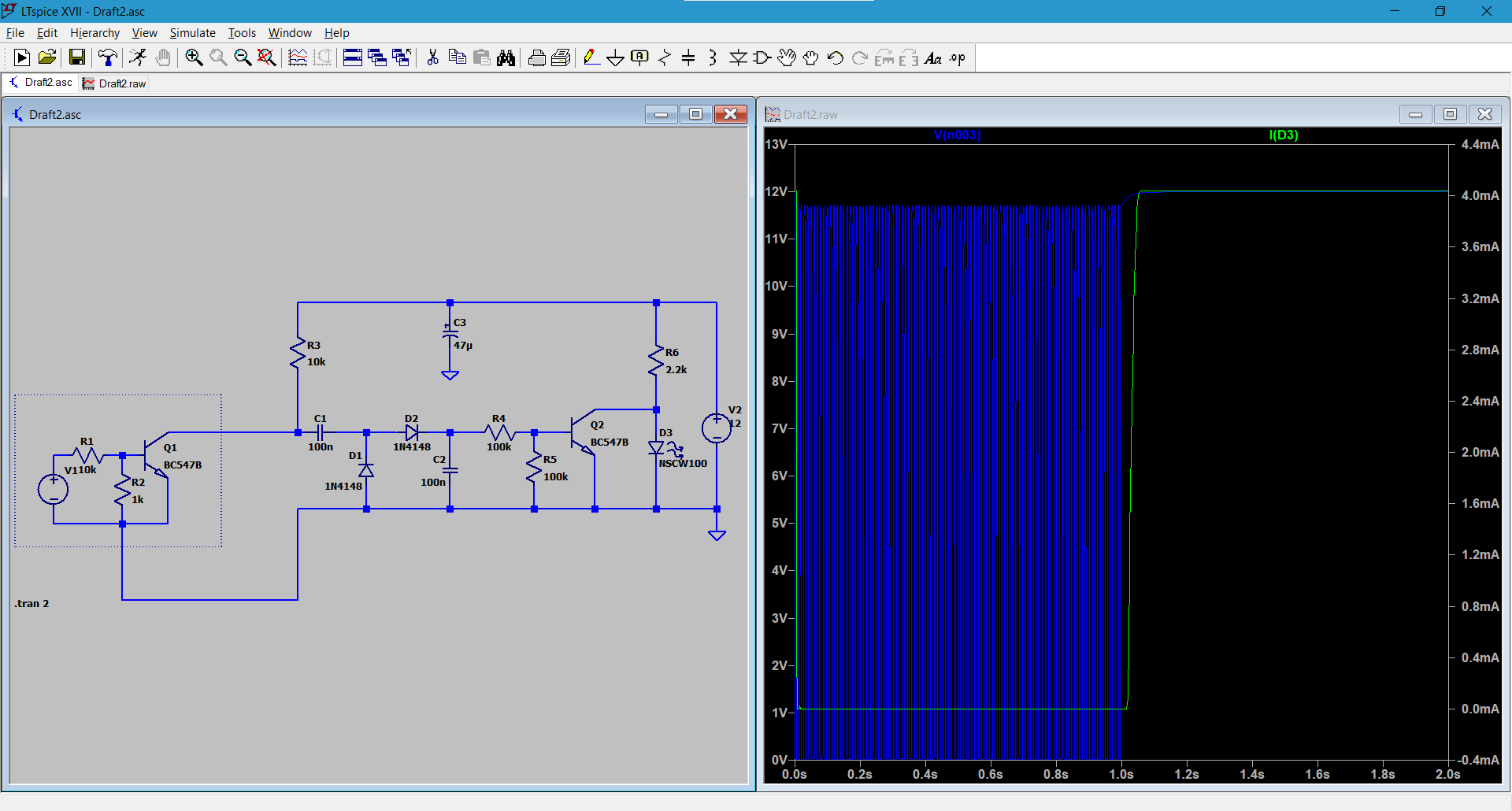Click the zoom in magnifier icon
Screen dimensions: 1512x811
pos(194,57)
